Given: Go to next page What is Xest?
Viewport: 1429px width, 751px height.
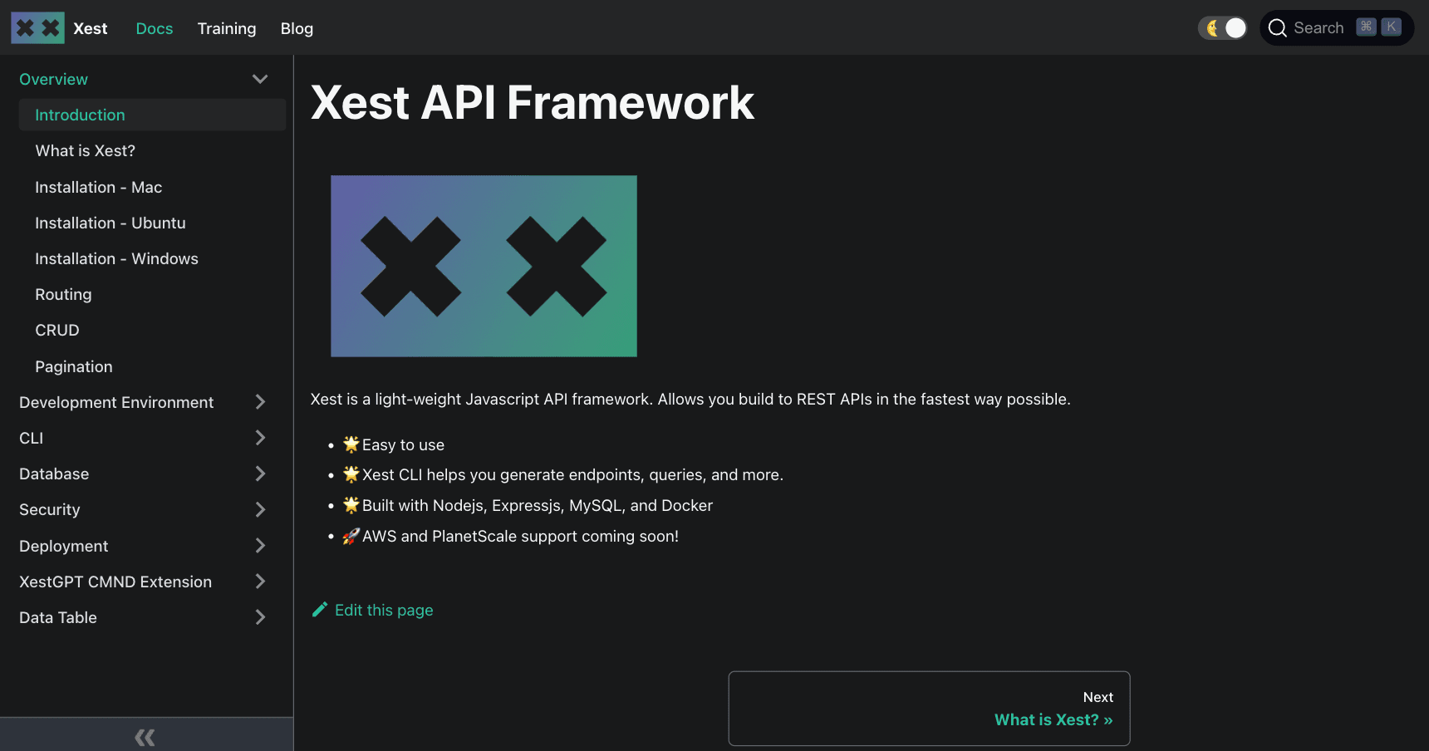Looking at the screenshot, I should coord(929,709).
